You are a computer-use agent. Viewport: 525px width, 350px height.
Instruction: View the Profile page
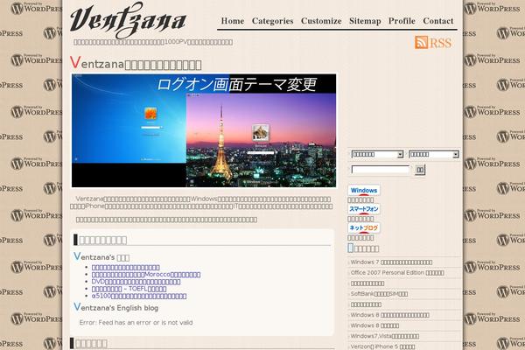click(x=402, y=21)
